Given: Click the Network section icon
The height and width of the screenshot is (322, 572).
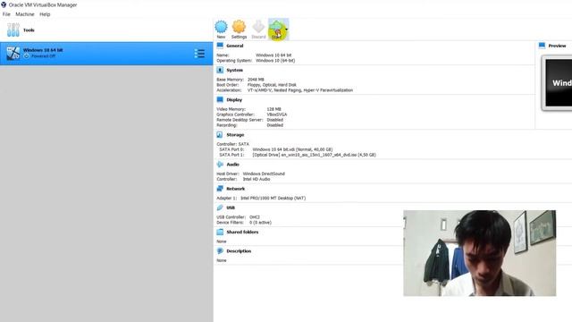Looking at the screenshot, I should [x=220, y=189].
